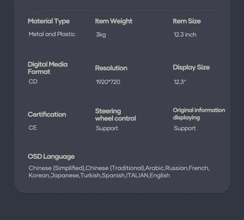Screen dimensions: 244x220
Task: Select the Metal and Plastic value
Action: [52, 34]
